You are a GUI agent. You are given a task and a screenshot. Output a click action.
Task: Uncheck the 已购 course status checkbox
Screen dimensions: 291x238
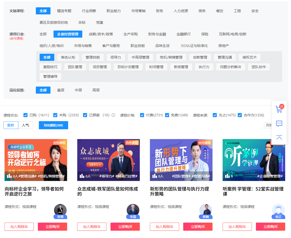tap(25, 115)
